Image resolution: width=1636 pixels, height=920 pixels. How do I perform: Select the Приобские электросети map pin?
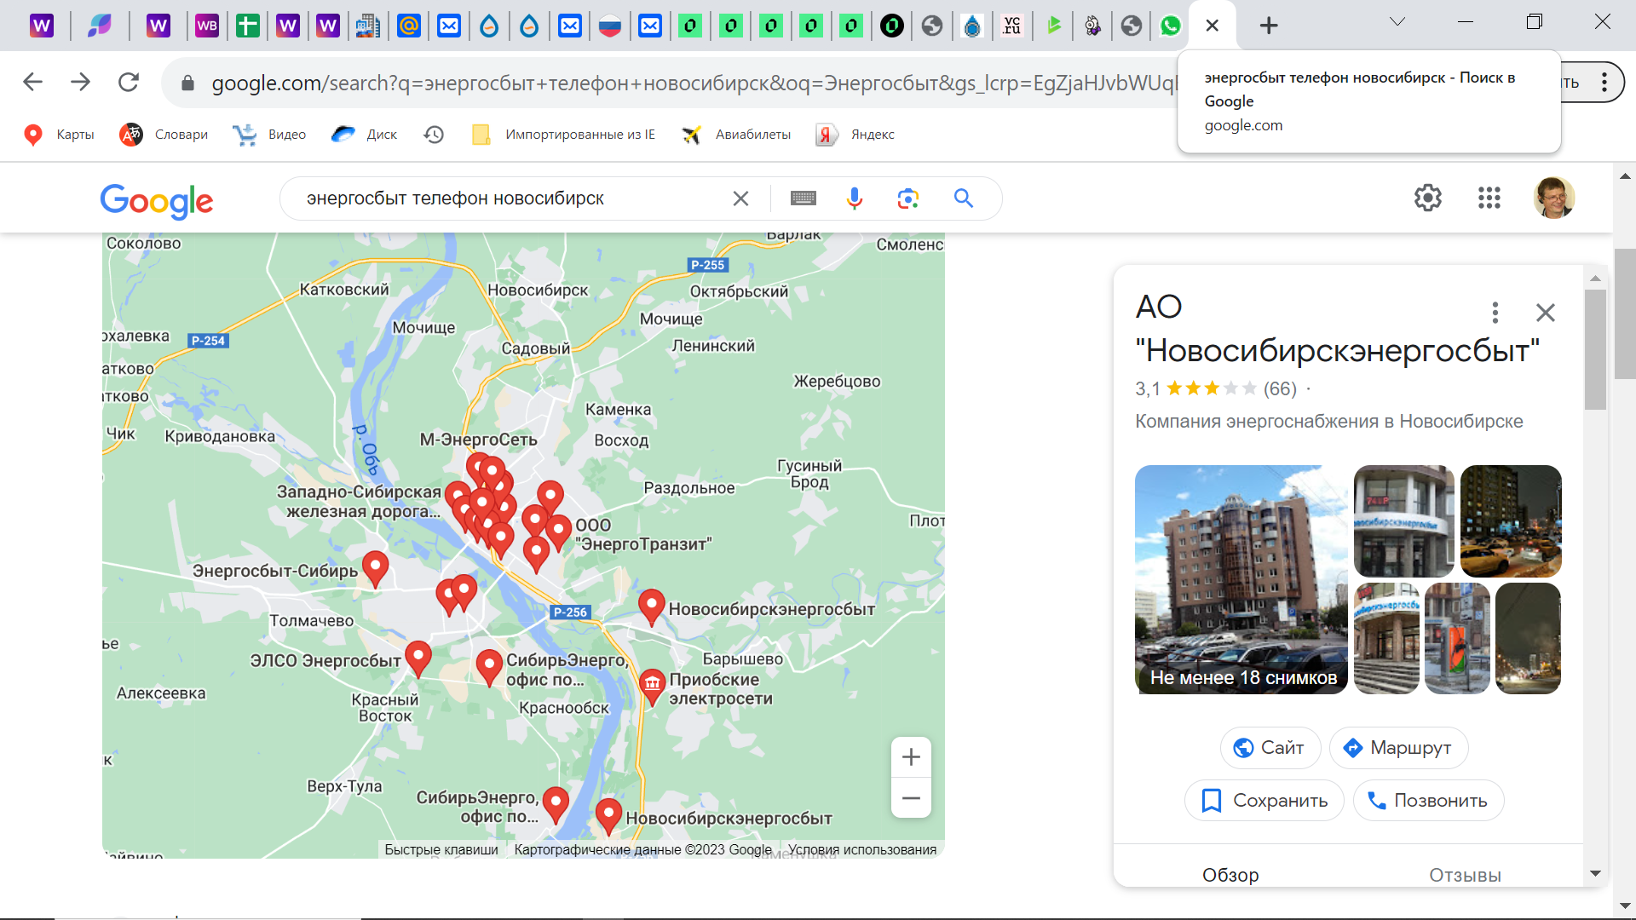pos(652,686)
